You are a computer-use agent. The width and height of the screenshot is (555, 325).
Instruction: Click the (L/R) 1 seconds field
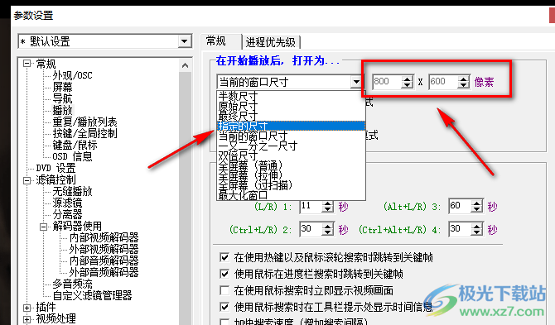click(x=311, y=206)
